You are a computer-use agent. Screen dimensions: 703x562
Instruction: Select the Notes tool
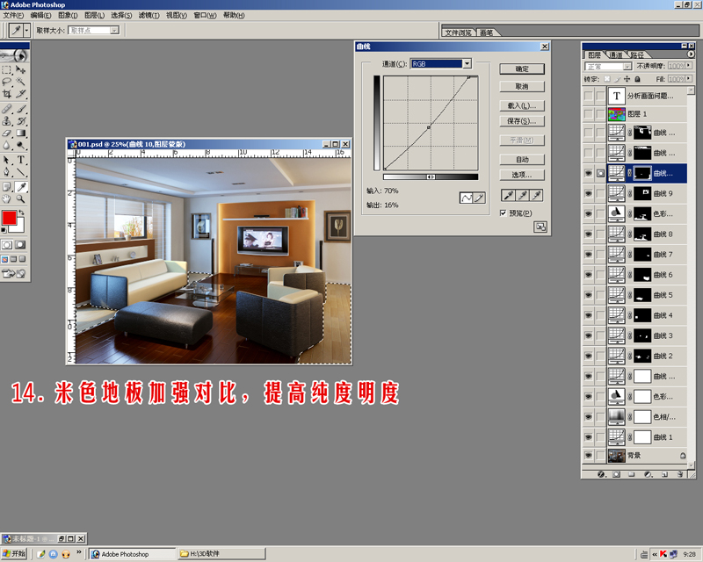click(x=7, y=187)
